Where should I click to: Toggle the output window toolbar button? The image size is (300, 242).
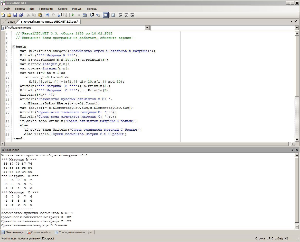pos(106,15)
